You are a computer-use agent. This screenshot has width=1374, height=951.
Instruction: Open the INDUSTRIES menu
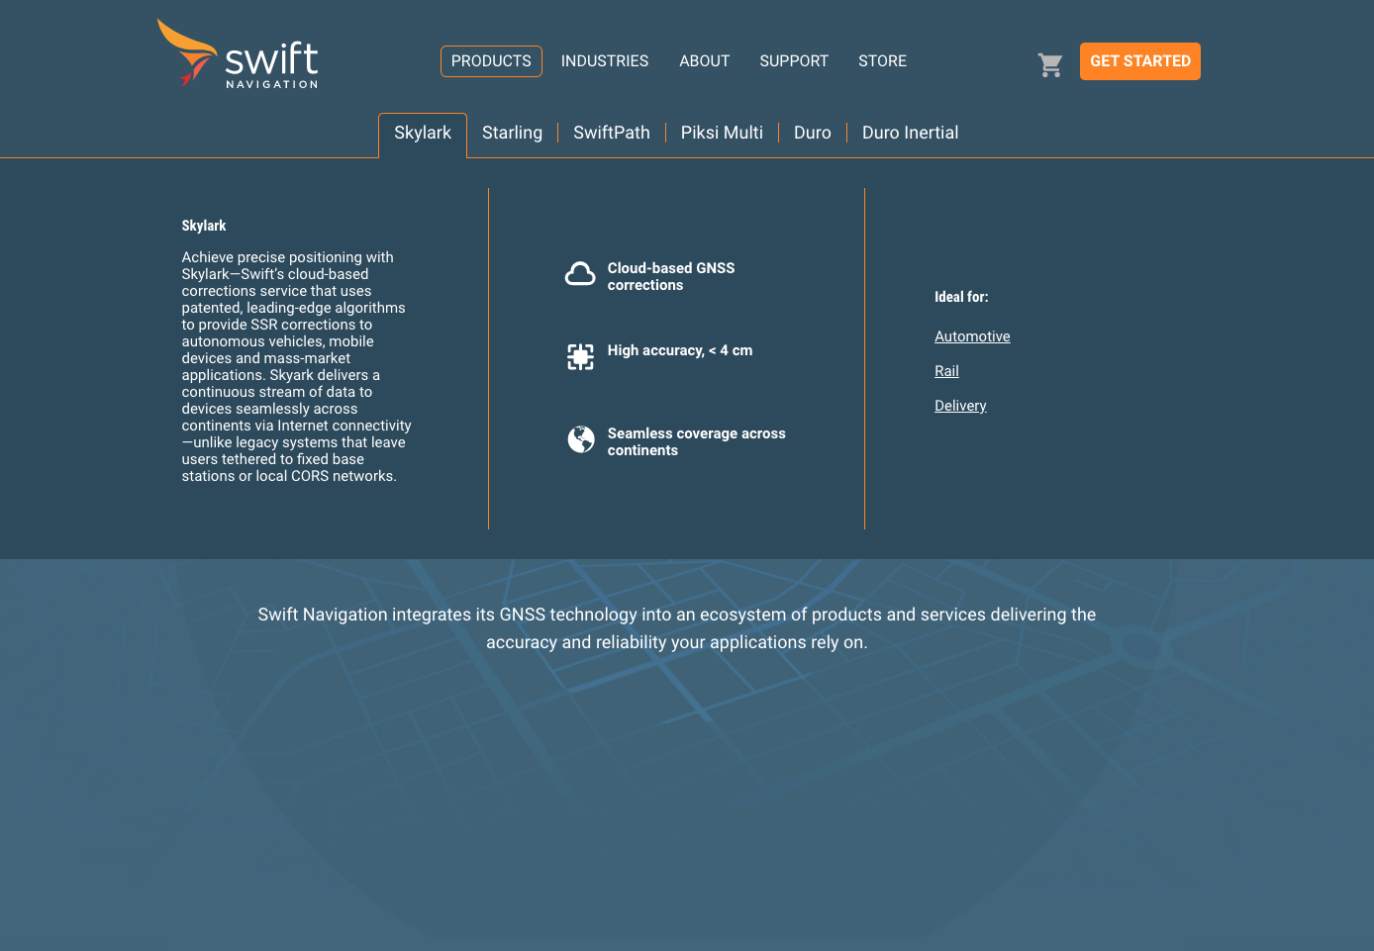click(605, 61)
